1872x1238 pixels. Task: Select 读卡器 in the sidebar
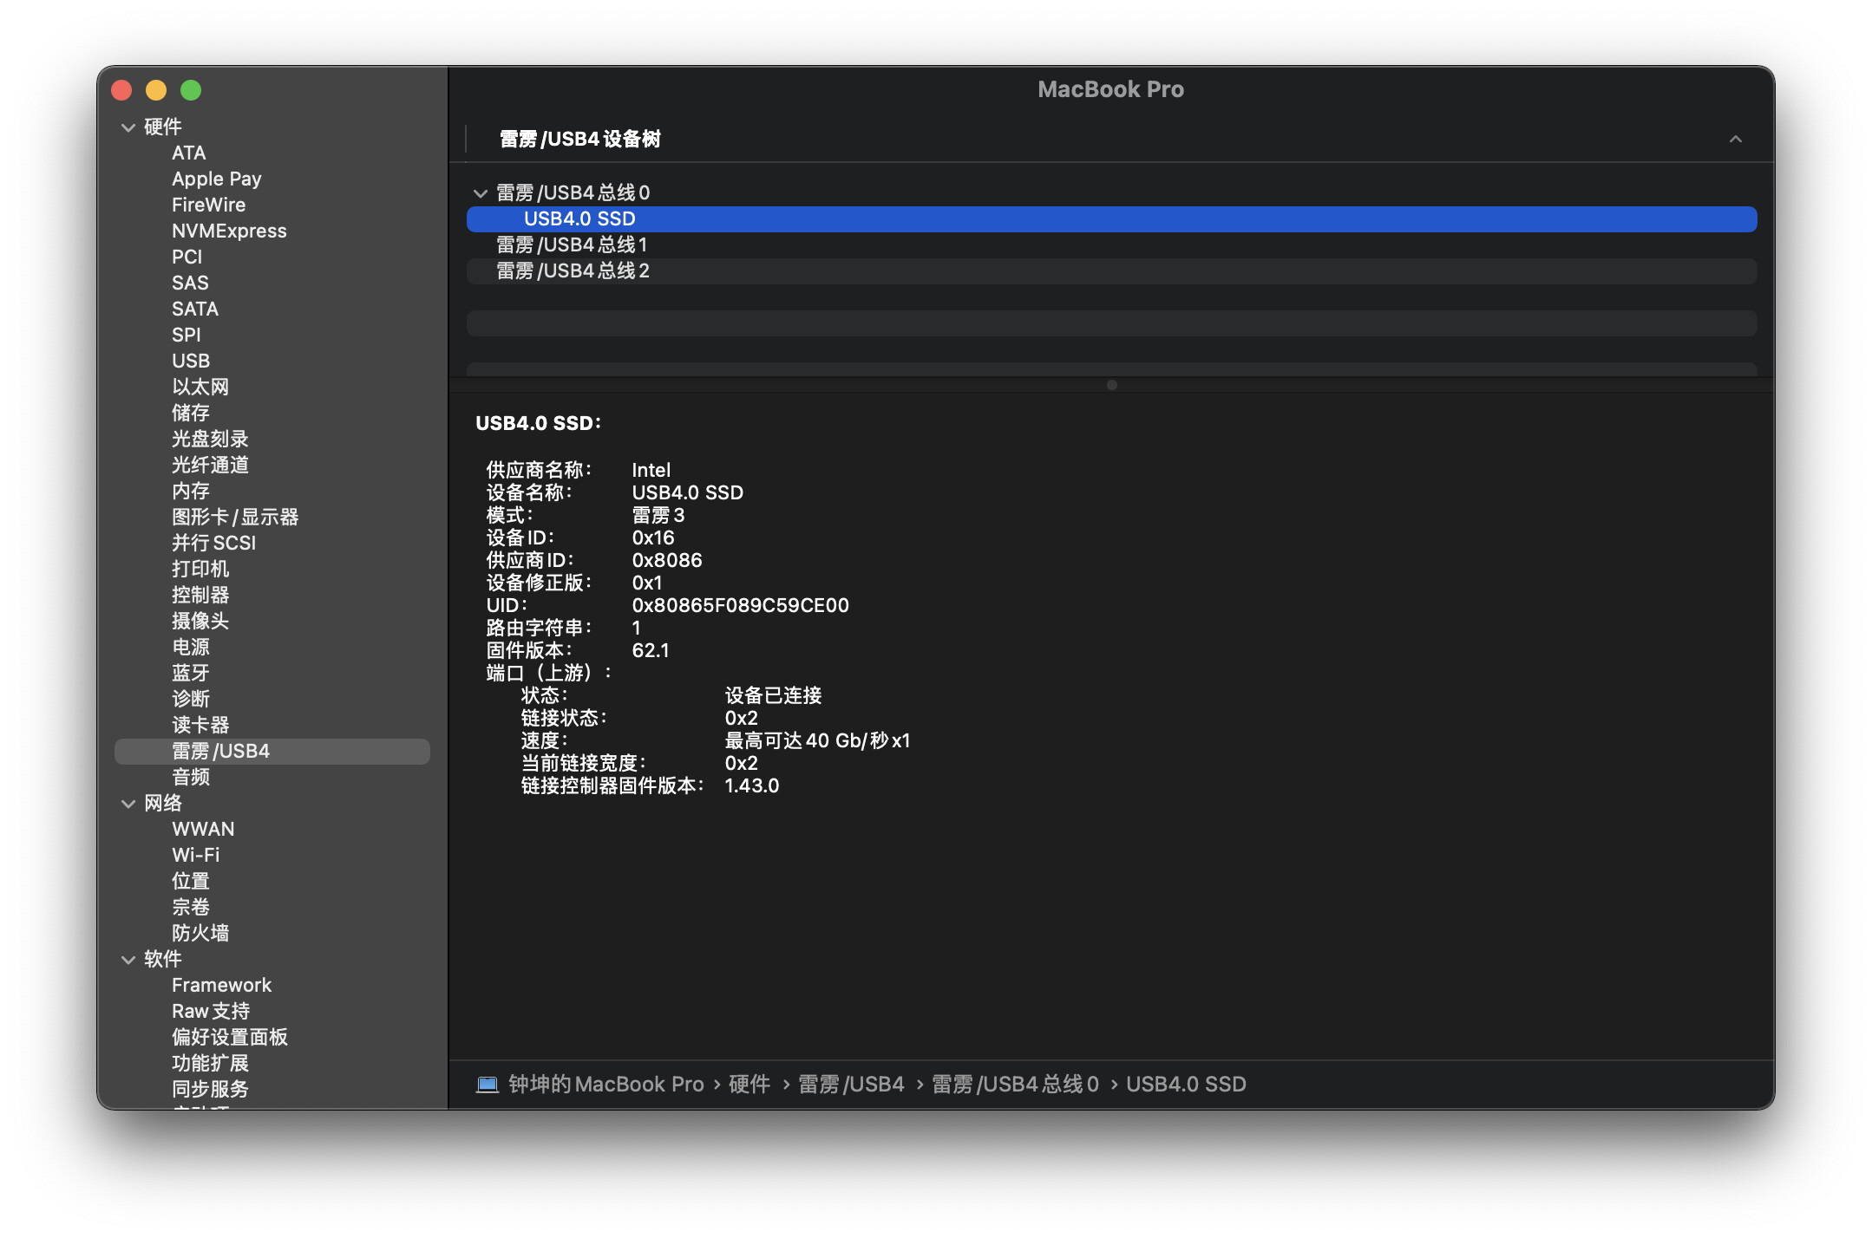pyautogui.click(x=200, y=726)
